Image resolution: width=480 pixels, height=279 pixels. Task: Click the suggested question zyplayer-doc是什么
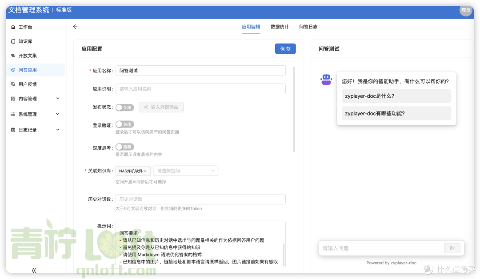396,96
